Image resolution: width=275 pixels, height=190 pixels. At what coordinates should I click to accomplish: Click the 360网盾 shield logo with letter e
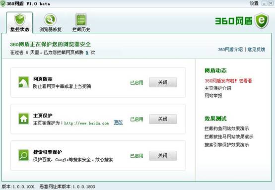click(x=262, y=21)
